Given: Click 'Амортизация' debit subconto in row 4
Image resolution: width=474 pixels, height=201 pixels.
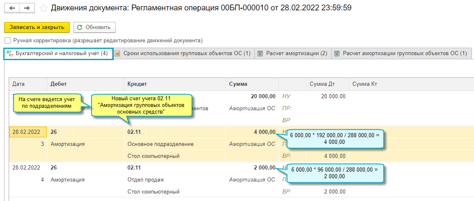Looking at the screenshot, I should coord(67,179).
